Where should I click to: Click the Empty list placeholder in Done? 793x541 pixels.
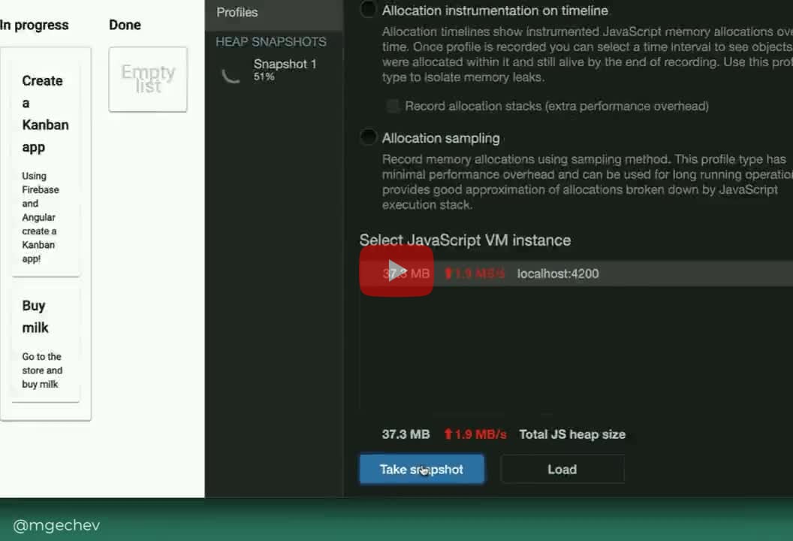point(148,79)
